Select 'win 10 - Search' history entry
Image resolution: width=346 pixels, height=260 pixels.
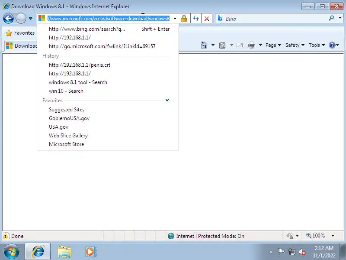(x=108, y=91)
